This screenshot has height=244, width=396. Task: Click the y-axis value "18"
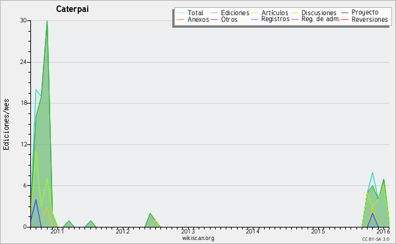(24, 103)
